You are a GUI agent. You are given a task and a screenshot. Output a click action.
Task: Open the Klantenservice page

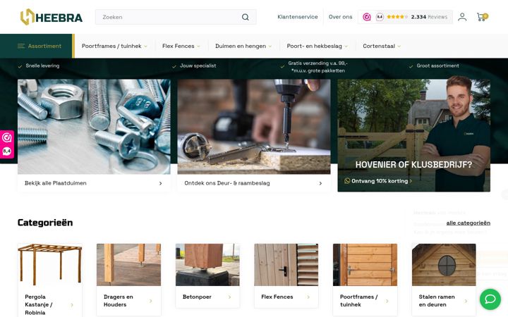click(x=298, y=17)
